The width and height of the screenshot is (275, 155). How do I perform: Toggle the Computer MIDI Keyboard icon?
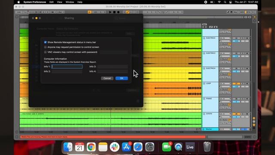pyautogui.click(x=231, y=12)
